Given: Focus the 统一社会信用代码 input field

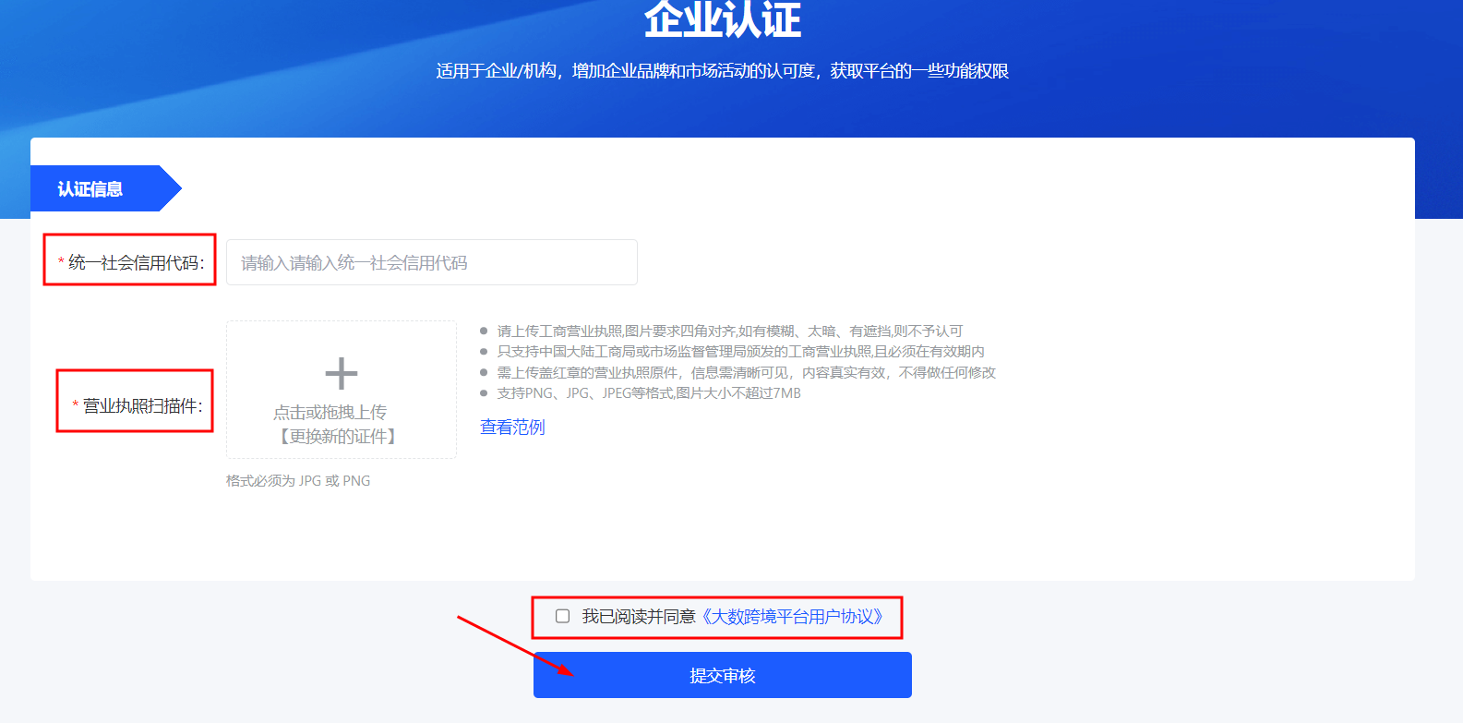Looking at the screenshot, I should [x=432, y=262].
